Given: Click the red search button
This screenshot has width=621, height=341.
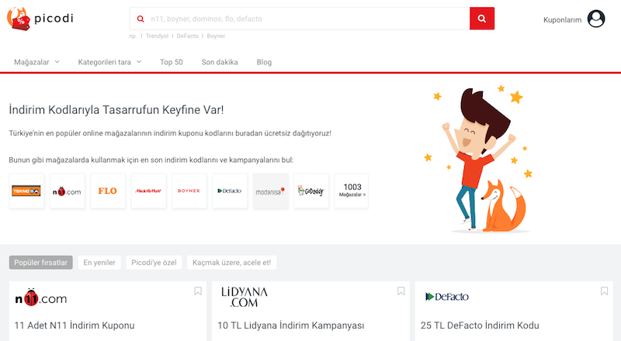Looking at the screenshot, I should click(x=481, y=19).
